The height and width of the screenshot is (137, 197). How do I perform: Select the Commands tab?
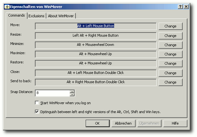click(x=16, y=15)
